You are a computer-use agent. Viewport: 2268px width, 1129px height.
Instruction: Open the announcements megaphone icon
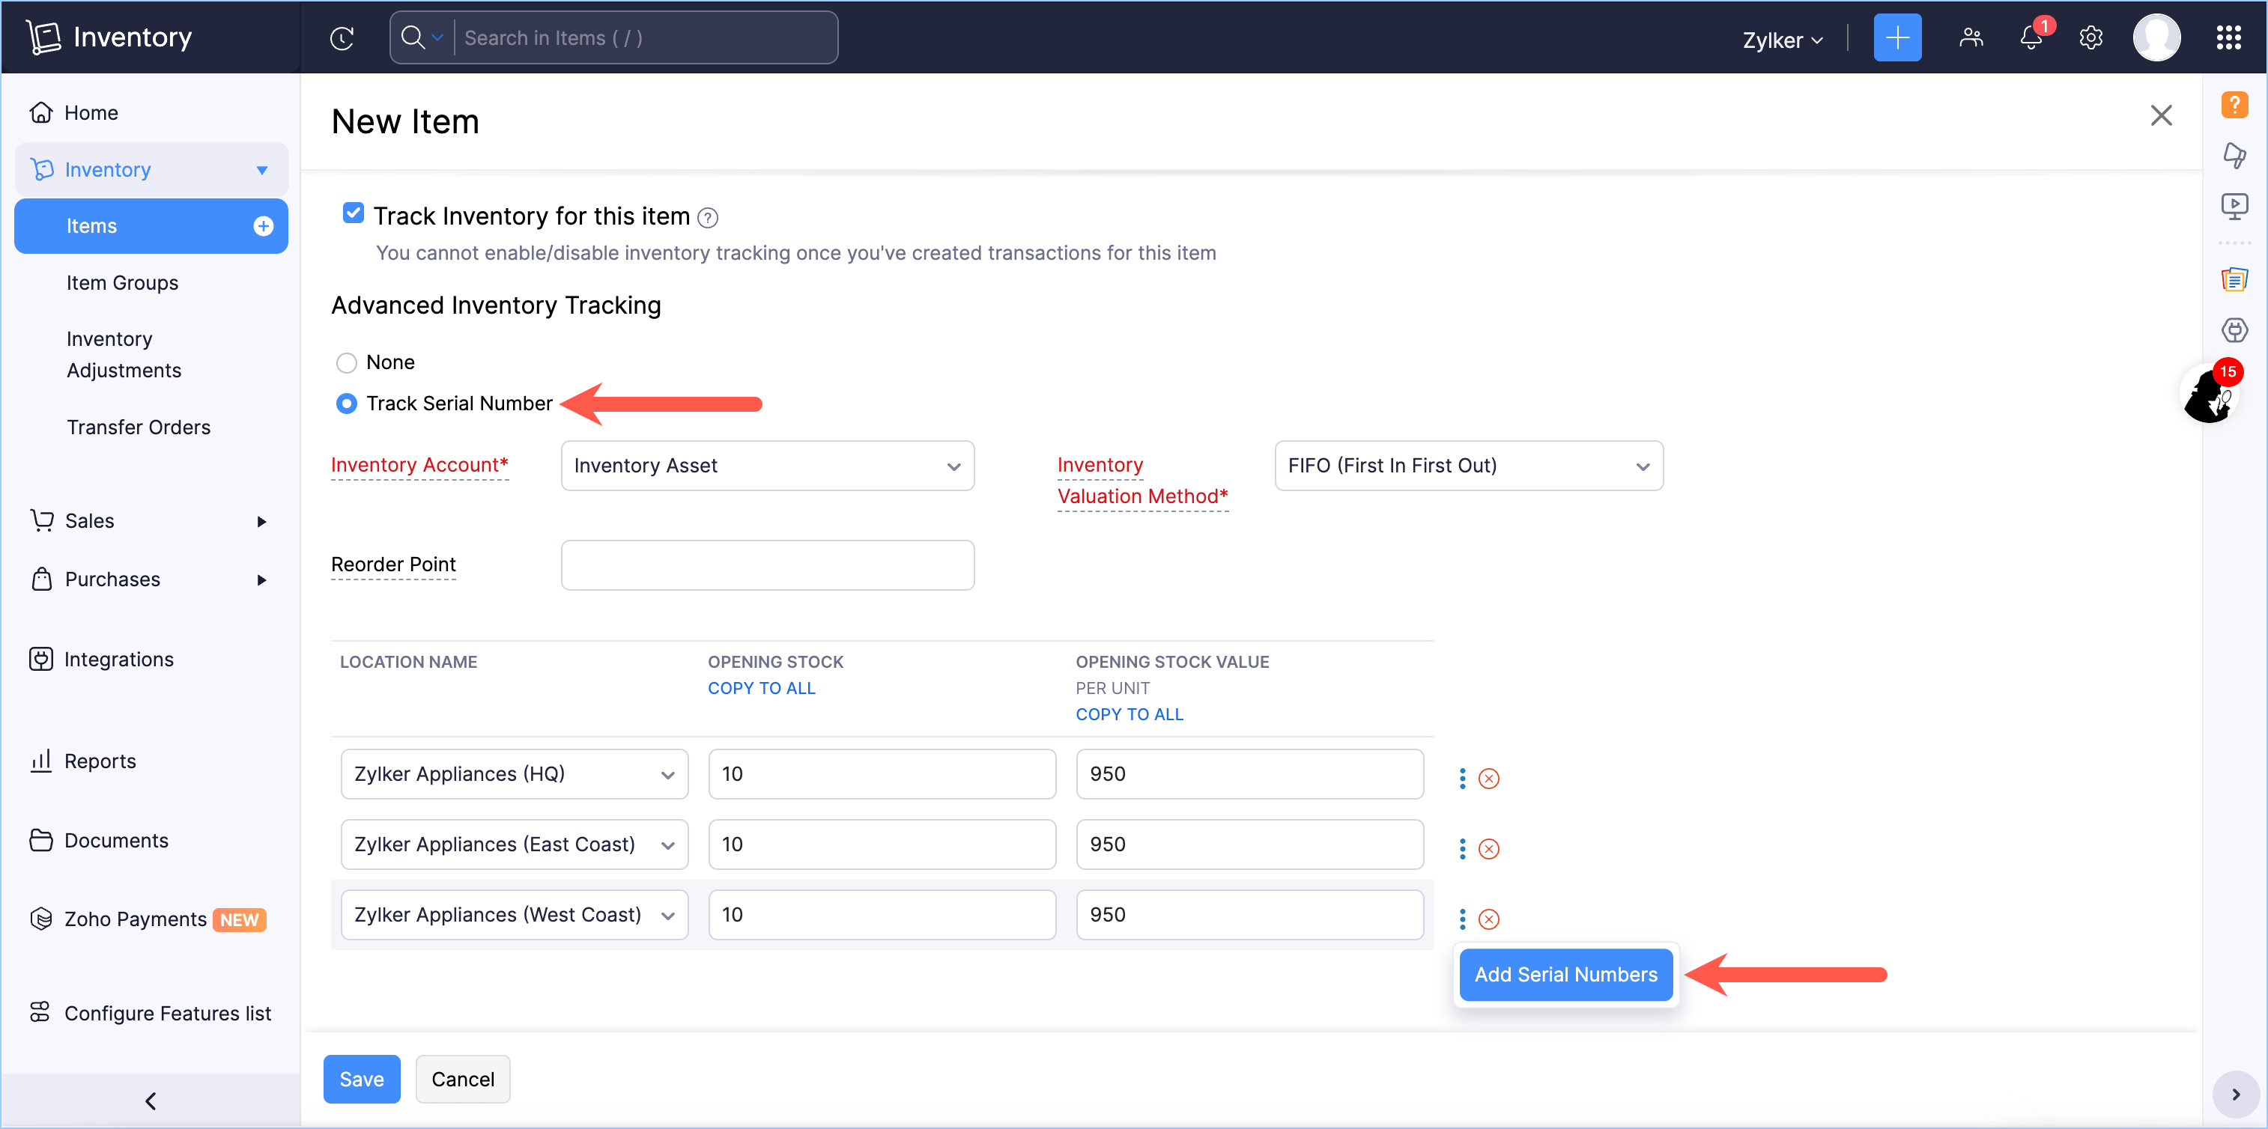click(x=2234, y=155)
